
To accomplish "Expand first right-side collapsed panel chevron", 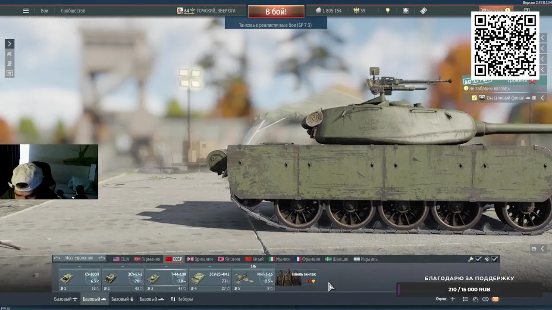I will click(x=543, y=38).
